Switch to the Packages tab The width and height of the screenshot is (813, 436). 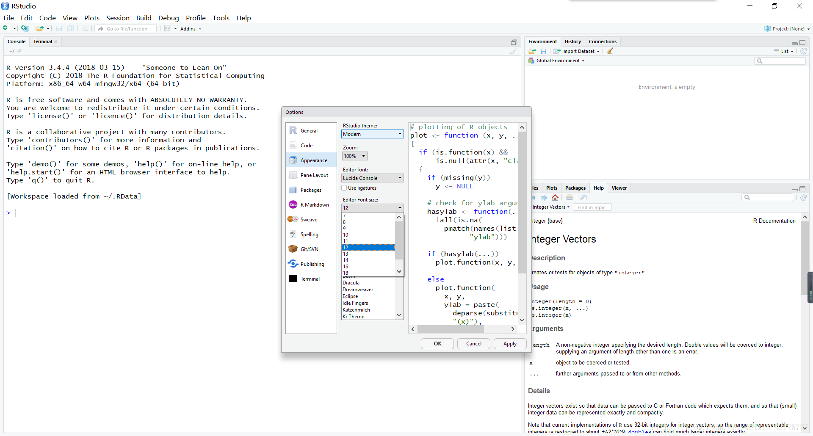[575, 188]
